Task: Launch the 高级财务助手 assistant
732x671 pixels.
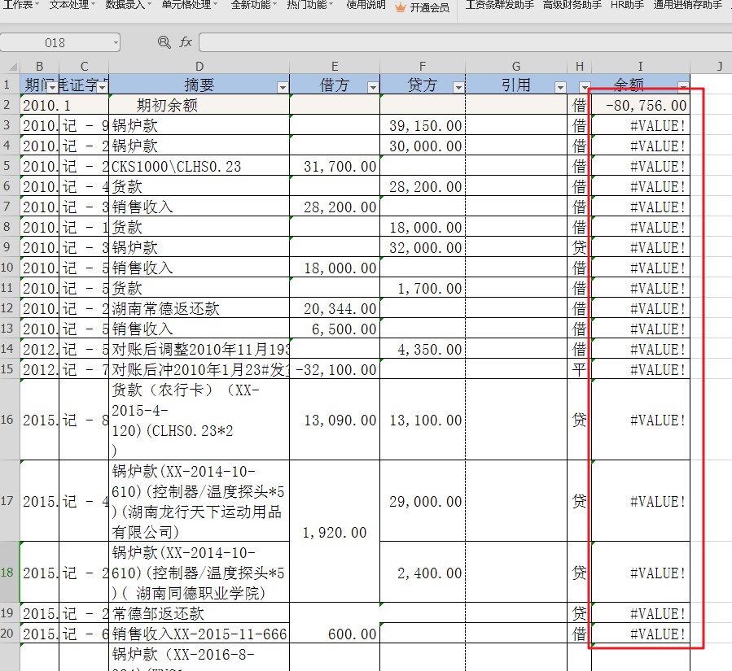Action: pyautogui.click(x=570, y=7)
